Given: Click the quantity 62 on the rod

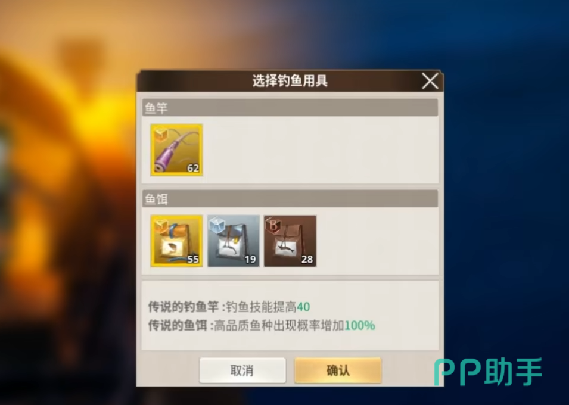Looking at the screenshot, I should point(193,168).
